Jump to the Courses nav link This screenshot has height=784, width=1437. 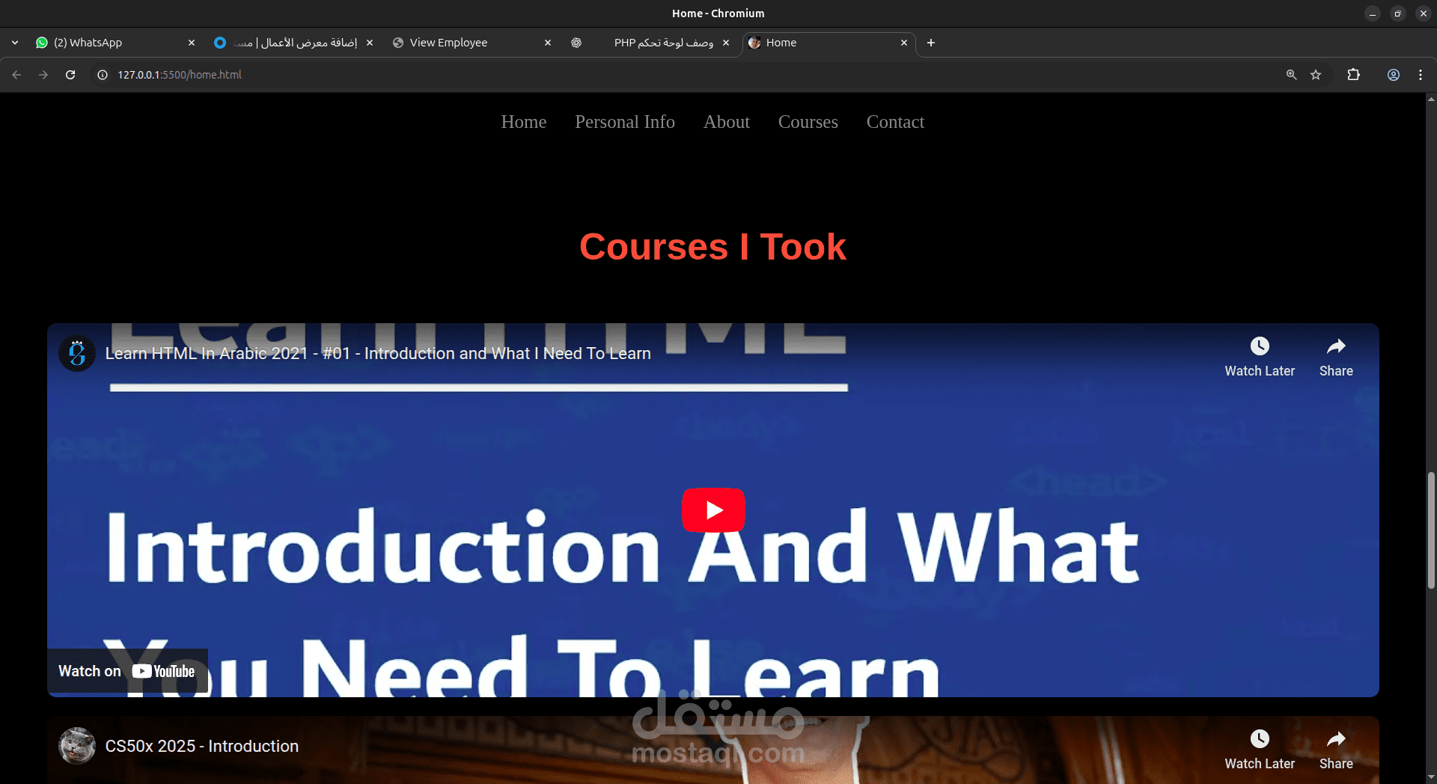pyautogui.click(x=808, y=122)
